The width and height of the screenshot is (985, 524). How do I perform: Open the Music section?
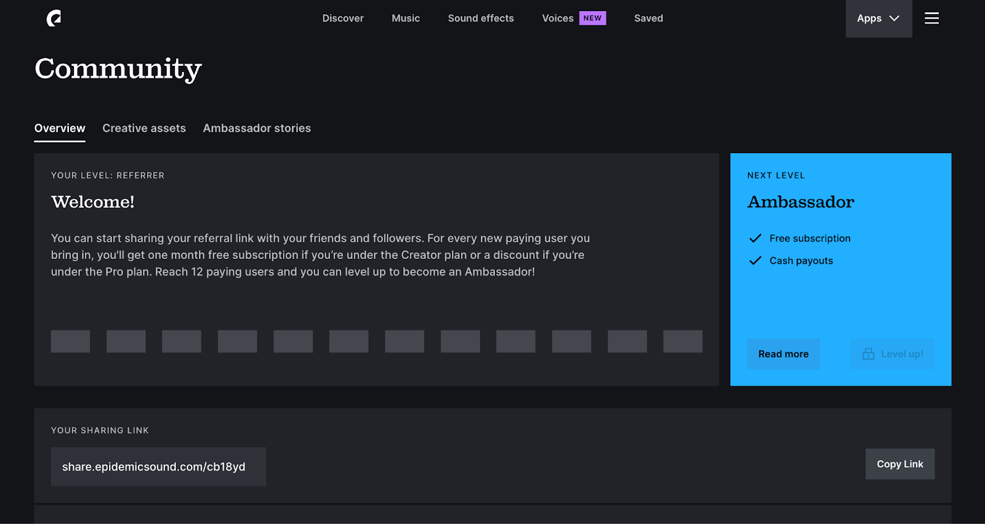[406, 18]
